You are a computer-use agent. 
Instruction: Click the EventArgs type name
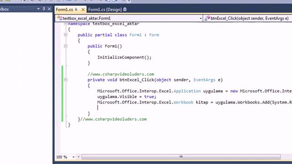(204, 80)
